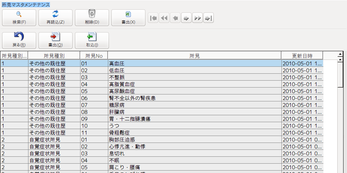Image resolution: width=347 pixels, height=173 pixels.
Task: Click the scrollbar up arrow at top
Action: (x=340, y=55)
